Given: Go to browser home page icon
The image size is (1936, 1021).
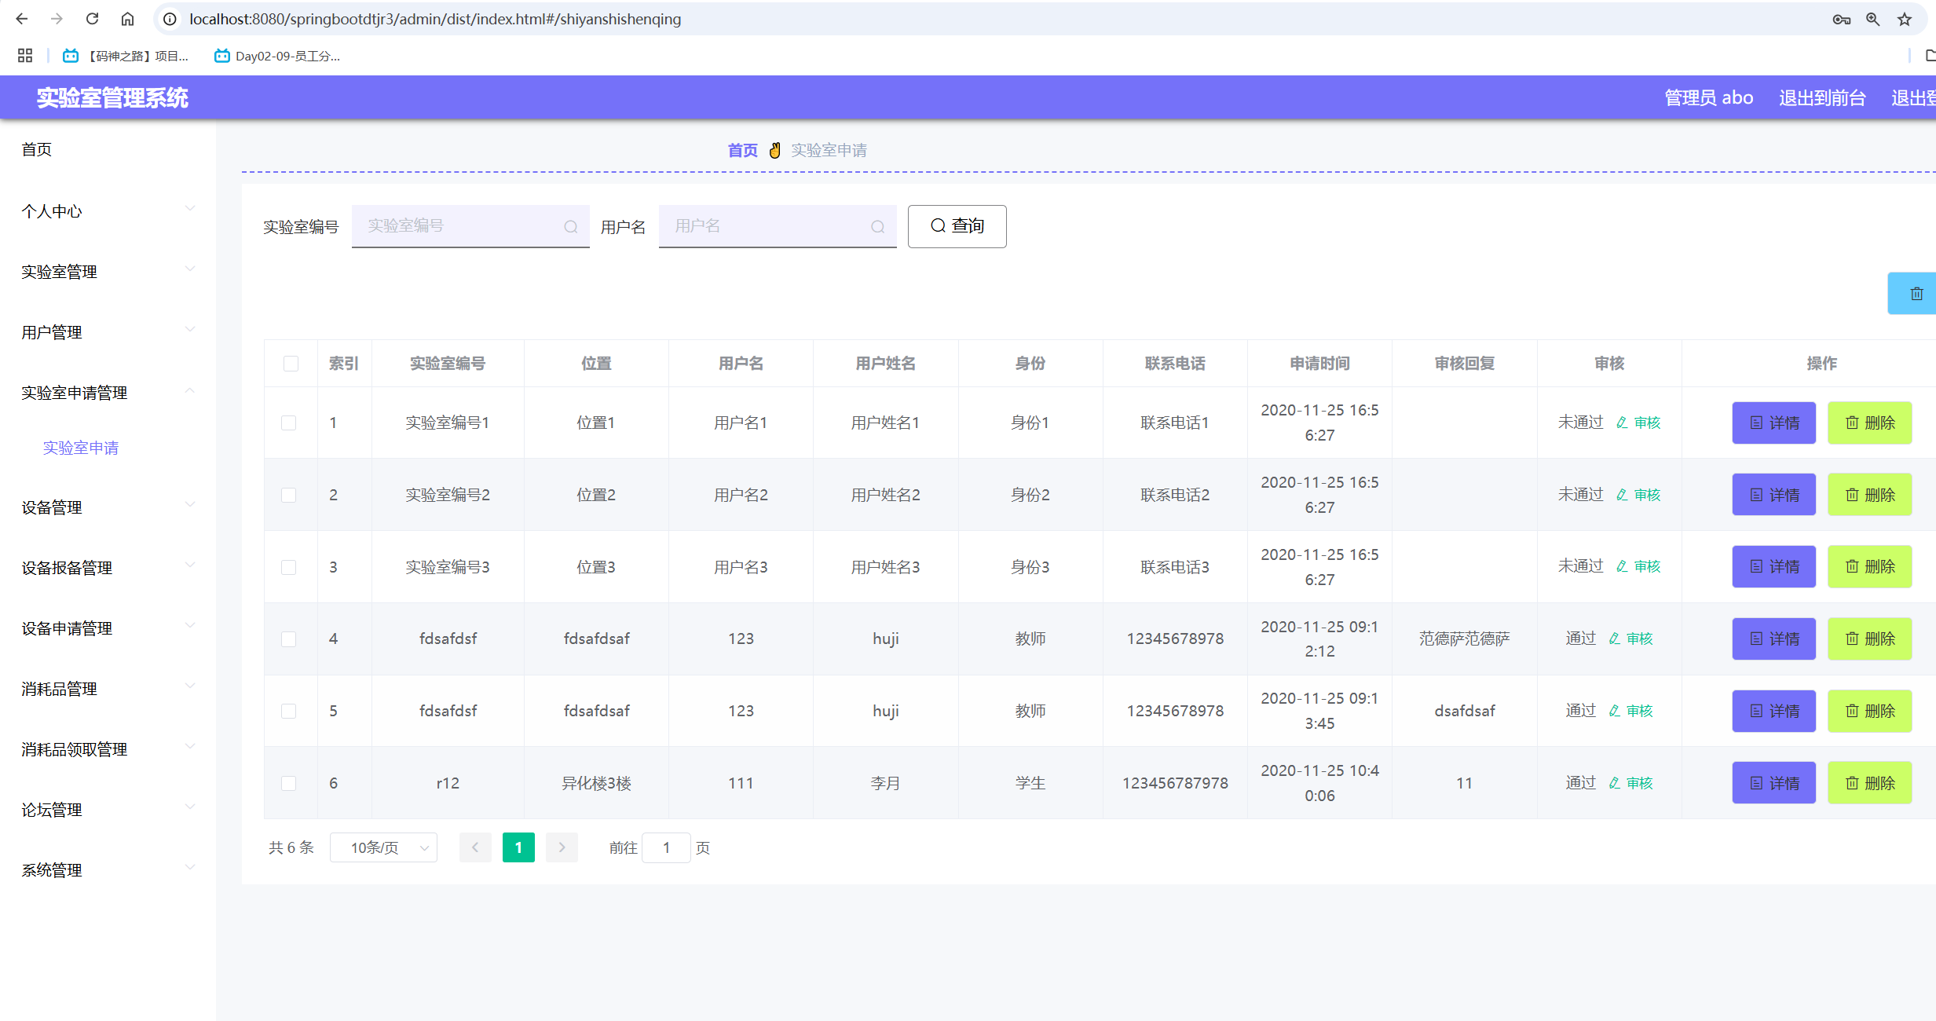Looking at the screenshot, I should (127, 19).
